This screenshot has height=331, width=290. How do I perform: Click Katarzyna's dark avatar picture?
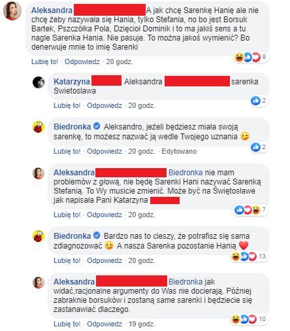[x=39, y=82]
